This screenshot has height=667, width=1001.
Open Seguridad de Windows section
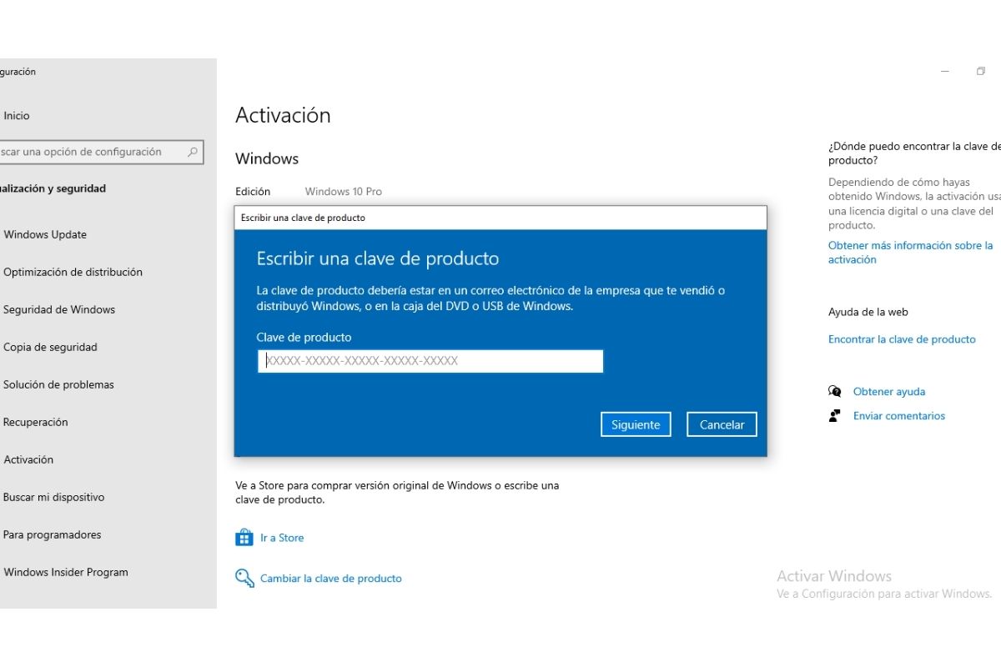click(x=59, y=309)
